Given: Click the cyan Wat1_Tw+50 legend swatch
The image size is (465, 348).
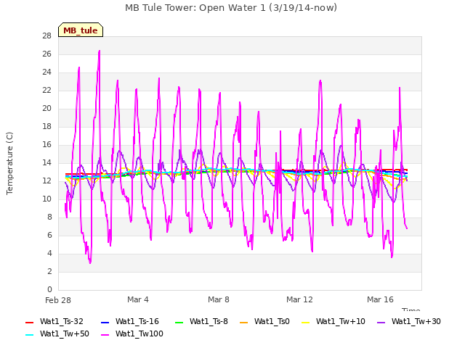Looking at the screenshot, I should click(x=30, y=335).
